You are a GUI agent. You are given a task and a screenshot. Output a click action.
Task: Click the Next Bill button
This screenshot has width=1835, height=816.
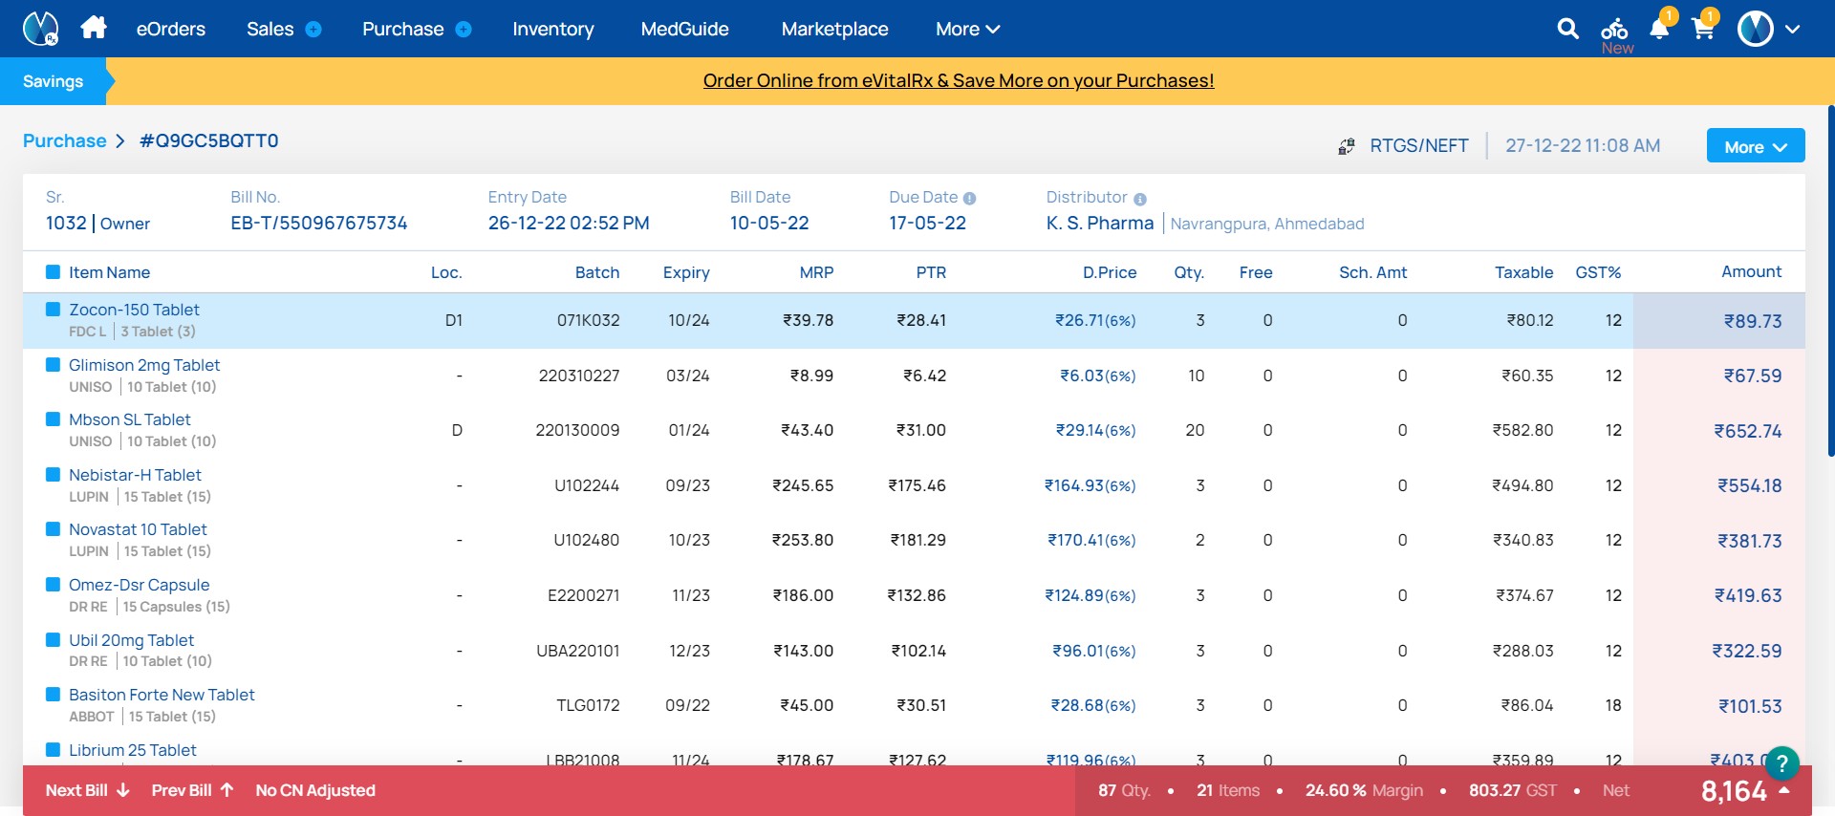click(88, 790)
